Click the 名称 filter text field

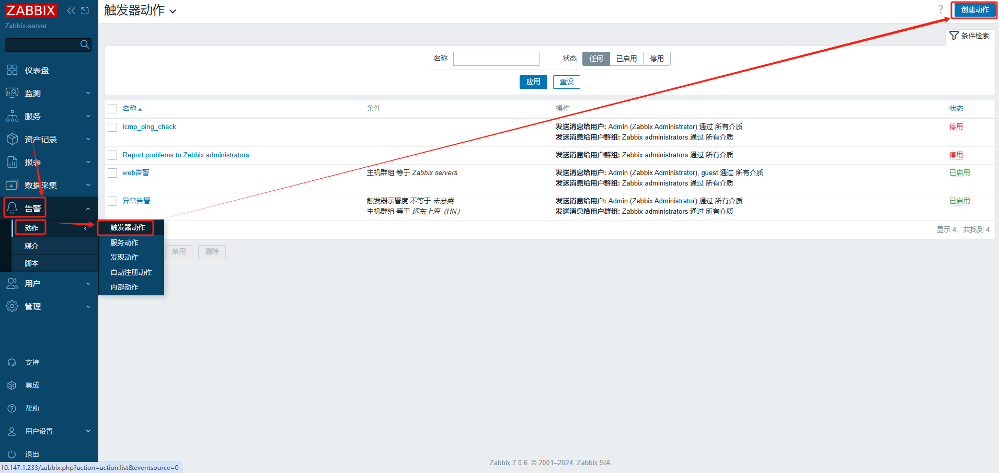pyautogui.click(x=496, y=59)
